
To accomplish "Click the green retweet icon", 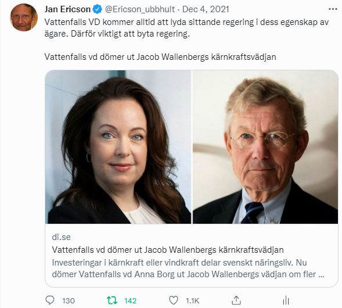I will pyautogui.click(x=112, y=300).
